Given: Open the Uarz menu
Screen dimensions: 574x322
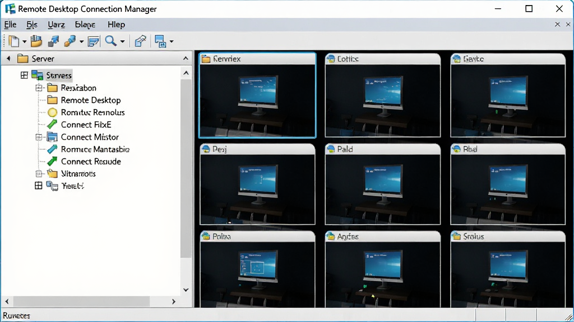Looking at the screenshot, I should point(57,25).
